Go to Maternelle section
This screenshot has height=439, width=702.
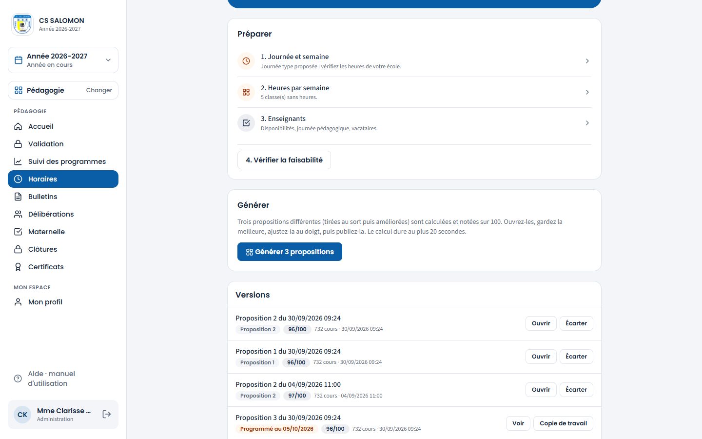pos(63,232)
